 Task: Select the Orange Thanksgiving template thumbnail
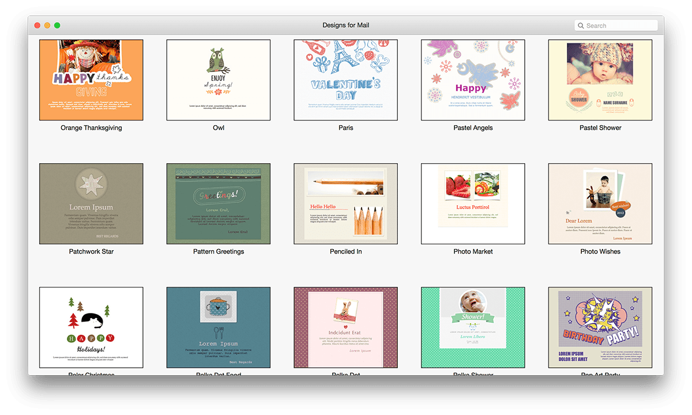(91, 80)
